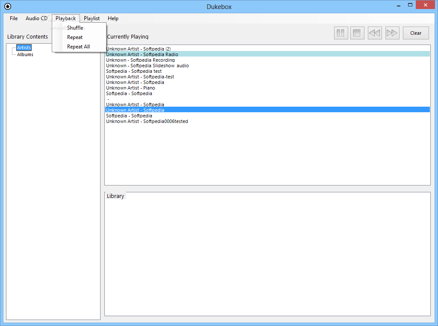Choose Shuffle from Playback menu
The image size is (438, 326).
(x=79, y=28)
